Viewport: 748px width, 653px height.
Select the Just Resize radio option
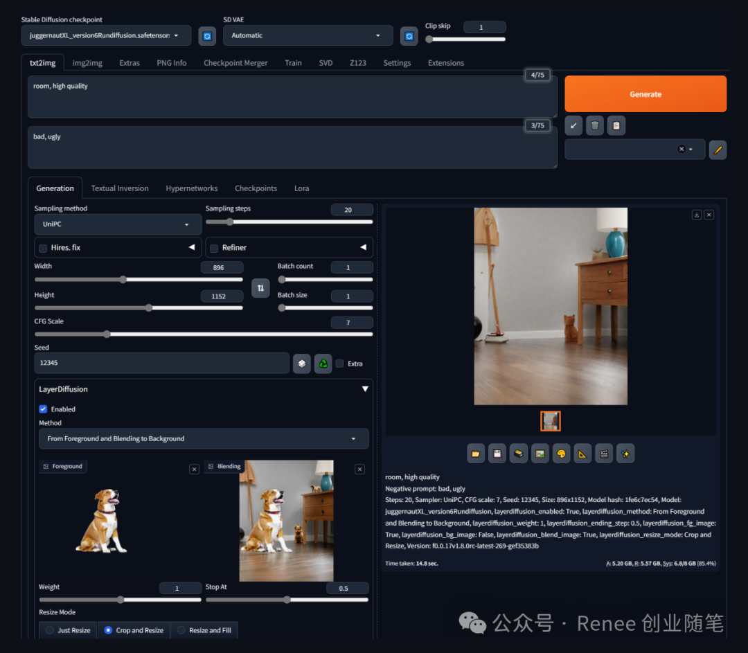(x=49, y=630)
